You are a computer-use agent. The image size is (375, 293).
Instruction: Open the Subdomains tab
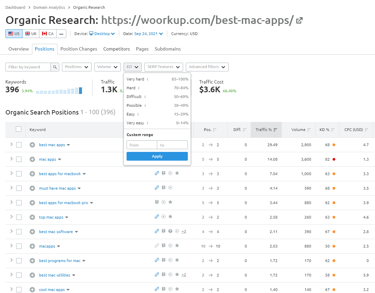click(x=168, y=49)
